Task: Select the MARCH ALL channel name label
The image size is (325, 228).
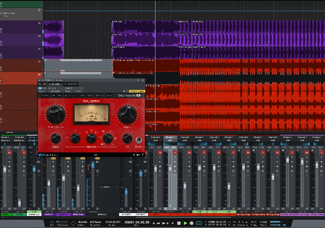Action: pos(34,215)
